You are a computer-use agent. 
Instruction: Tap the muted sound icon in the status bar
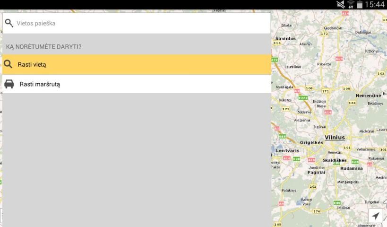[x=340, y=5]
